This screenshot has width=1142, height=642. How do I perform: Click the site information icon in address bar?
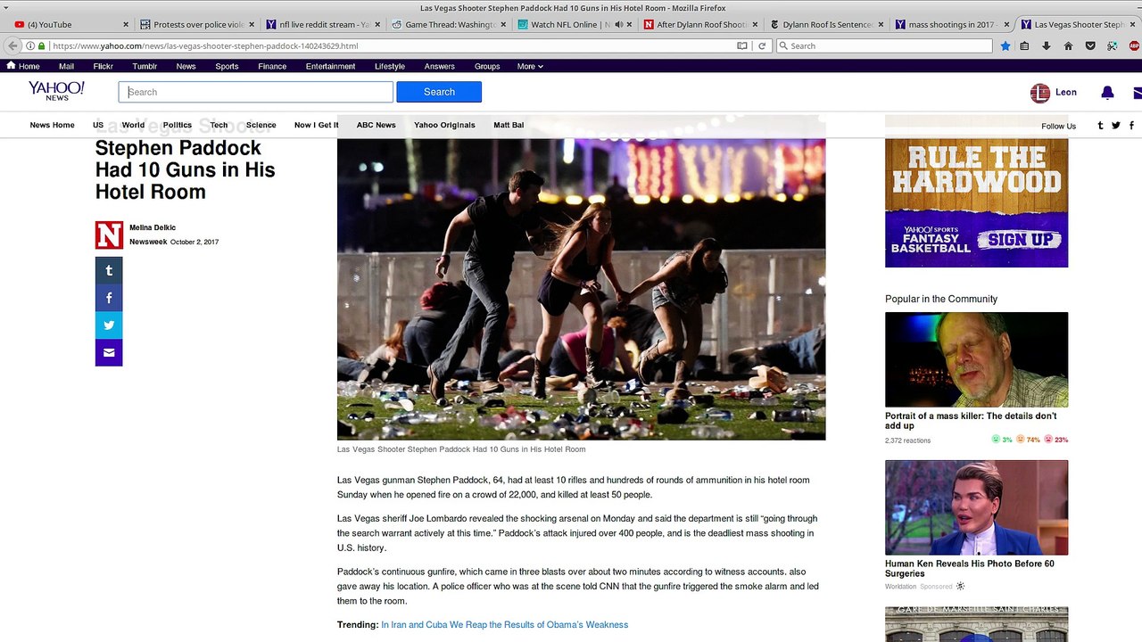click(30, 45)
